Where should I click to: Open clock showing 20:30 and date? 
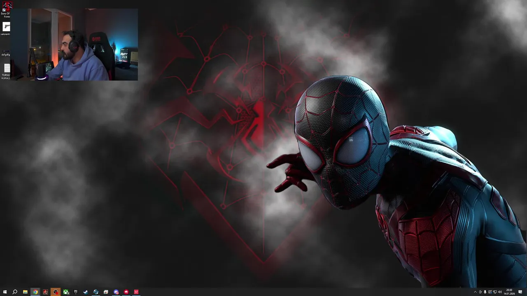pyautogui.click(x=509, y=292)
